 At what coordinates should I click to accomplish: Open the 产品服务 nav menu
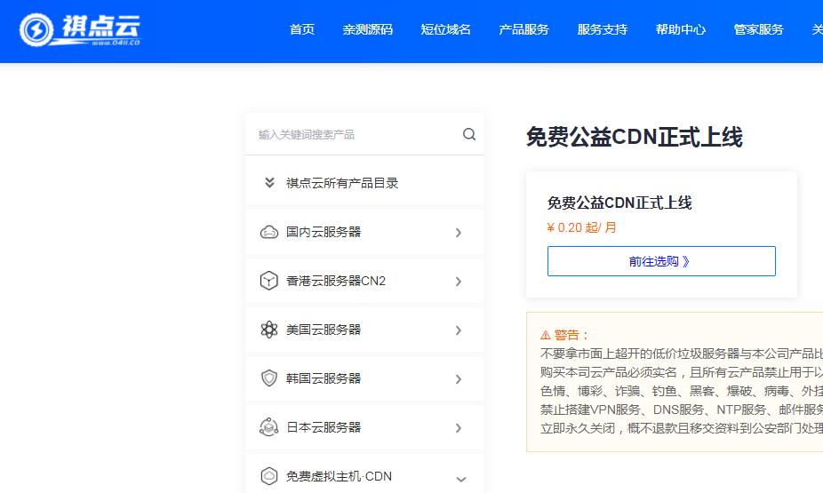523,29
